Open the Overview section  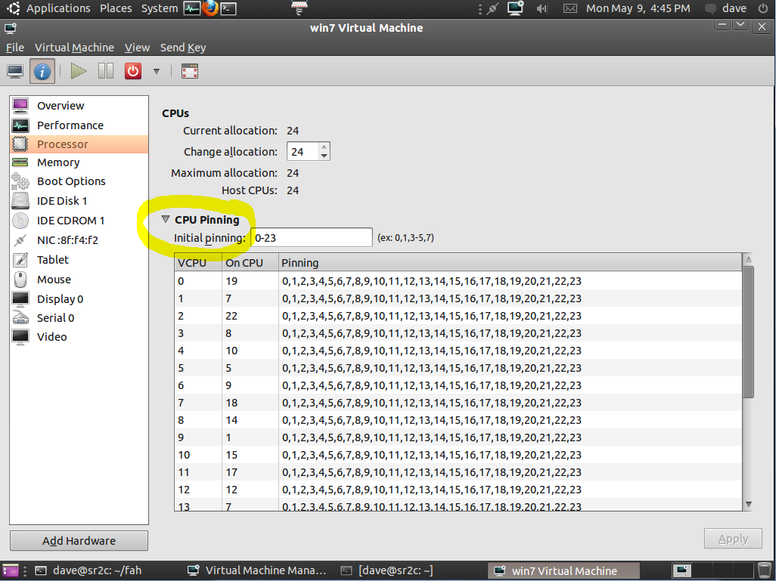click(79, 105)
